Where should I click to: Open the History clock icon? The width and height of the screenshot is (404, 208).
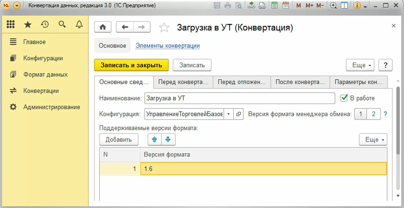45,24
